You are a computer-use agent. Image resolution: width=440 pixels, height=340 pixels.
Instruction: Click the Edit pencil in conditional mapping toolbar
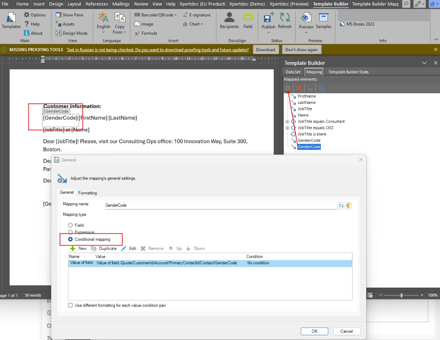(124, 249)
